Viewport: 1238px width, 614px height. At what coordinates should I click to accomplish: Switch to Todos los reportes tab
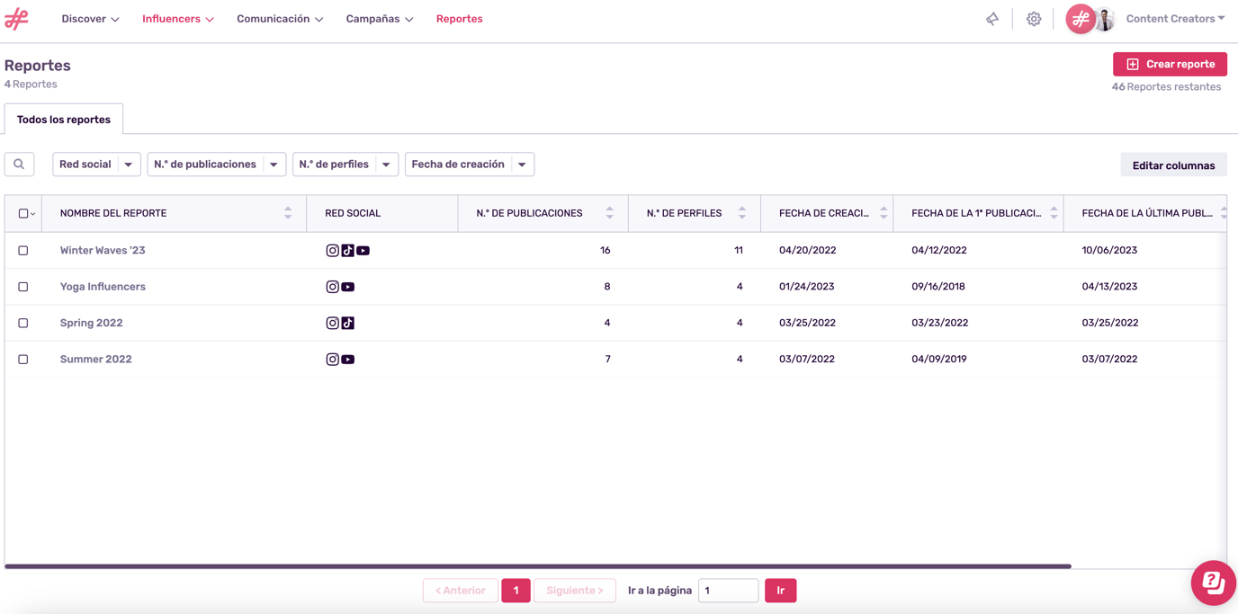tap(64, 120)
